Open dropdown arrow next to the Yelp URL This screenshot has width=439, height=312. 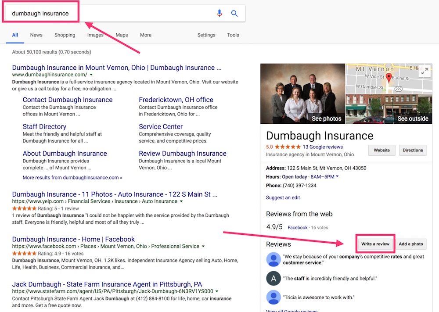181,201
